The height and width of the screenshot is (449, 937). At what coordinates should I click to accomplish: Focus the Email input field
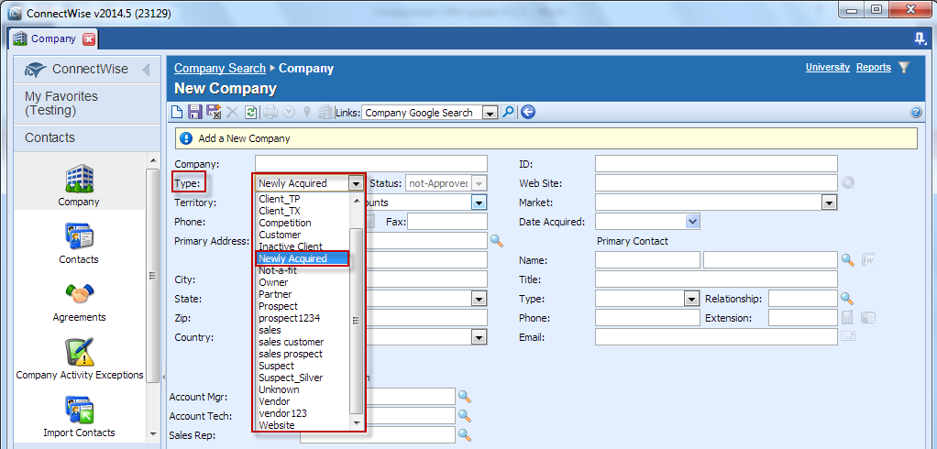(716, 337)
